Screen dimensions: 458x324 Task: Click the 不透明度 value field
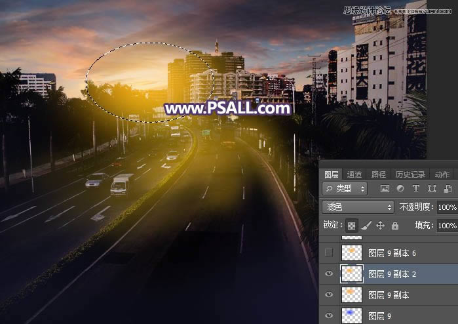coord(447,207)
